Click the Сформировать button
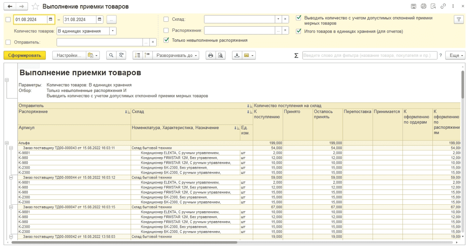This screenshot has height=249, width=471. click(25, 56)
